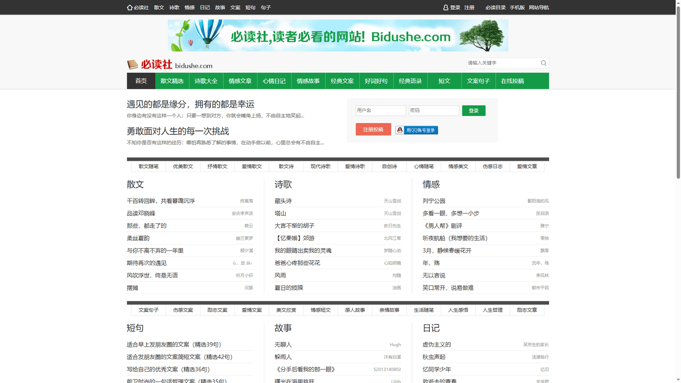The height and width of the screenshot is (383, 681).
Task: Select 文案句子 navigation tab
Action: 479,81
